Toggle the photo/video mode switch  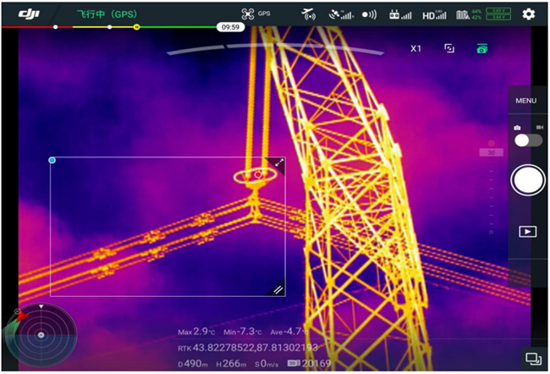click(528, 140)
